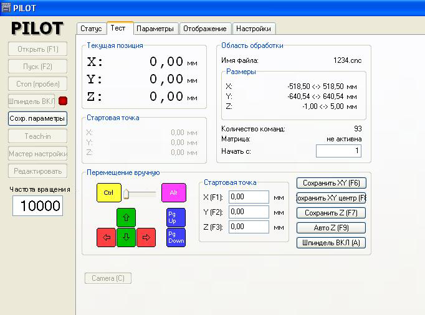The image size is (425, 315).
Task: Click the yellow Ctrl speed button
Action: pyautogui.click(x=109, y=193)
